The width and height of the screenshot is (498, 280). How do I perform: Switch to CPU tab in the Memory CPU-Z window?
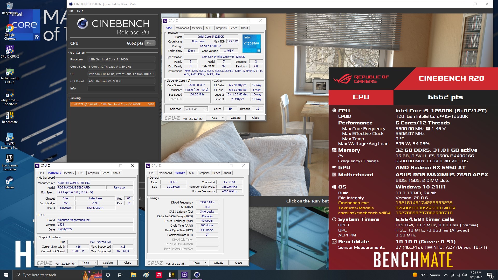[x=152, y=173]
